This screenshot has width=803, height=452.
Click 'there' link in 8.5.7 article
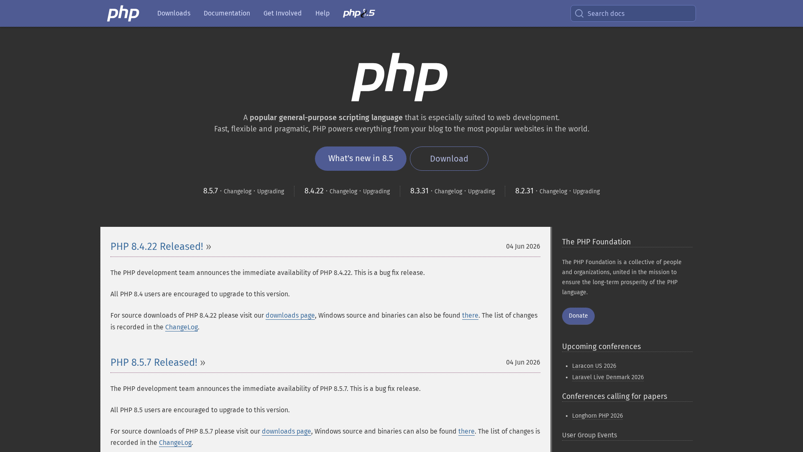466,431
